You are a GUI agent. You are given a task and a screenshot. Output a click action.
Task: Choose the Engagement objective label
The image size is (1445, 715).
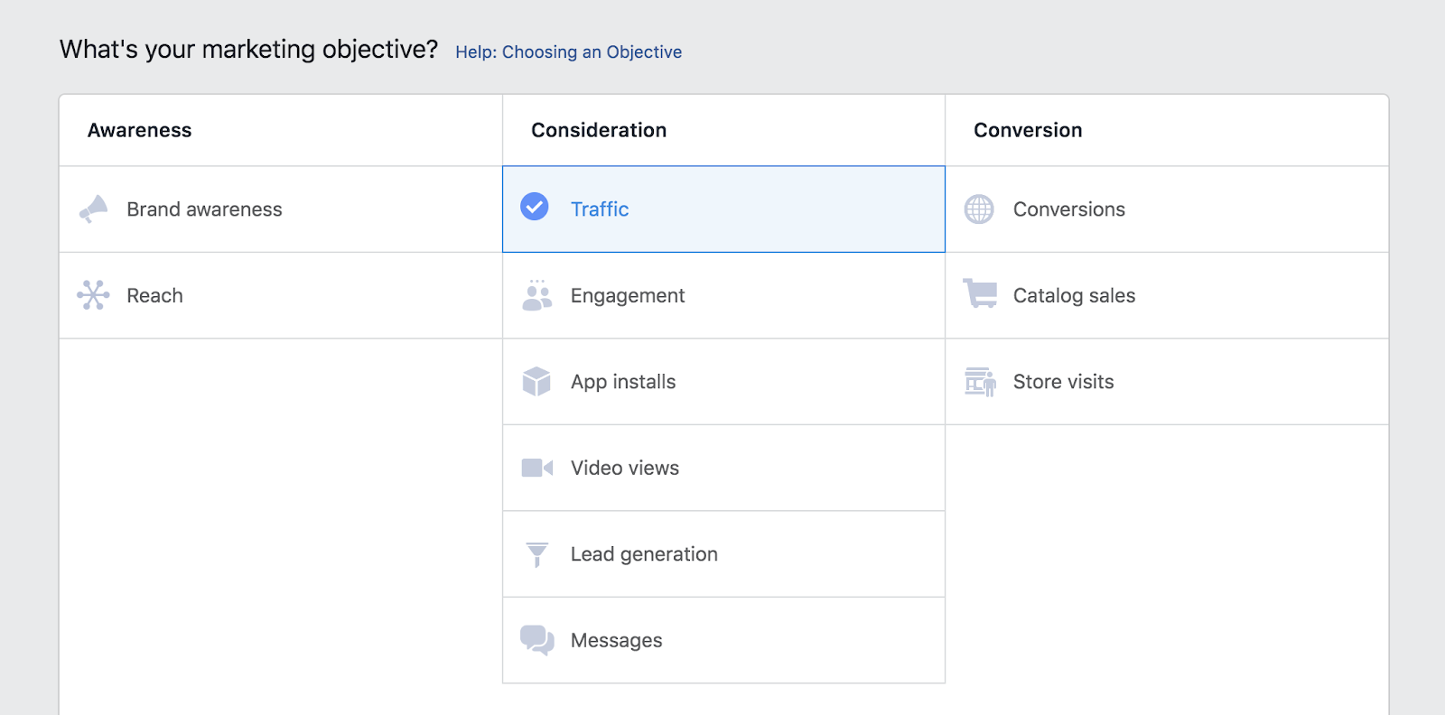click(x=628, y=296)
